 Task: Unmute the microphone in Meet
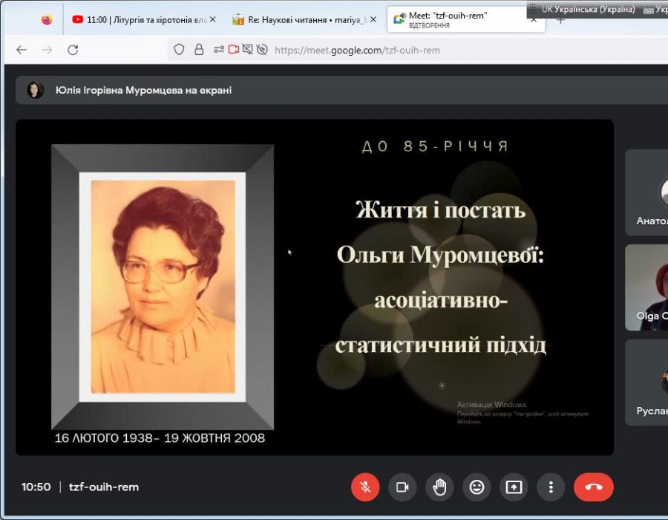click(365, 487)
